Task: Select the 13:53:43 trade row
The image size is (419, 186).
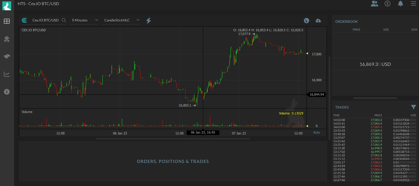Action: tap(374, 131)
